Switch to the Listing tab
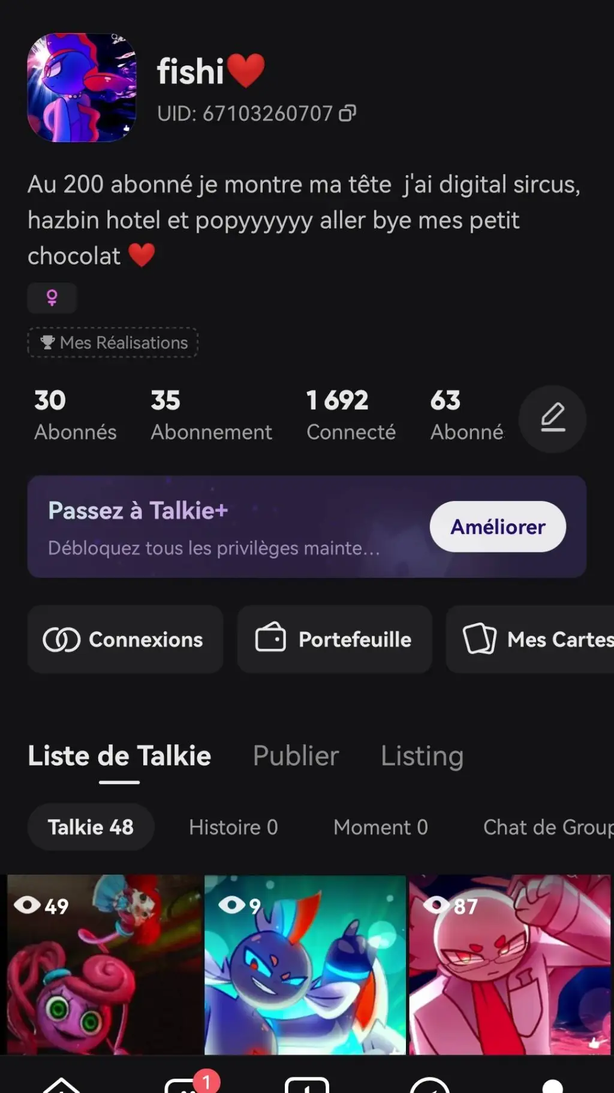 pyautogui.click(x=422, y=756)
